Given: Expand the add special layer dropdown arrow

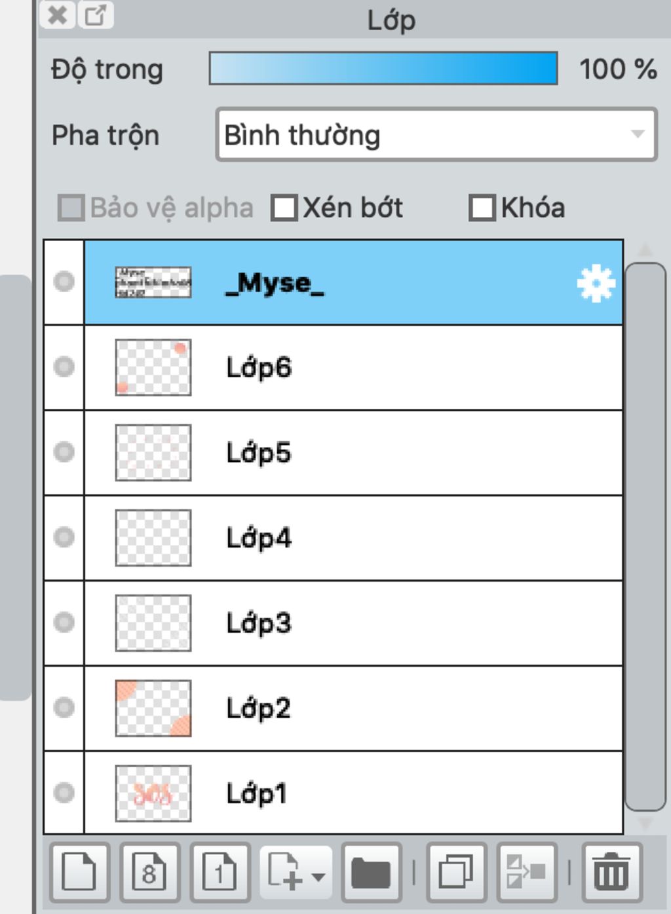Looking at the screenshot, I should [318, 876].
